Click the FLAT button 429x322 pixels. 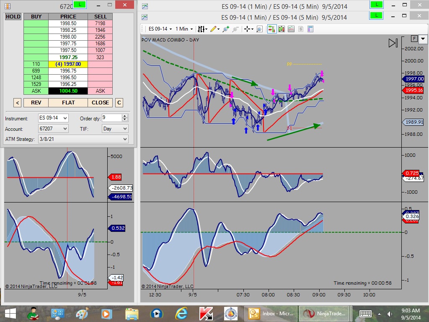pyautogui.click(x=68, y=103)
